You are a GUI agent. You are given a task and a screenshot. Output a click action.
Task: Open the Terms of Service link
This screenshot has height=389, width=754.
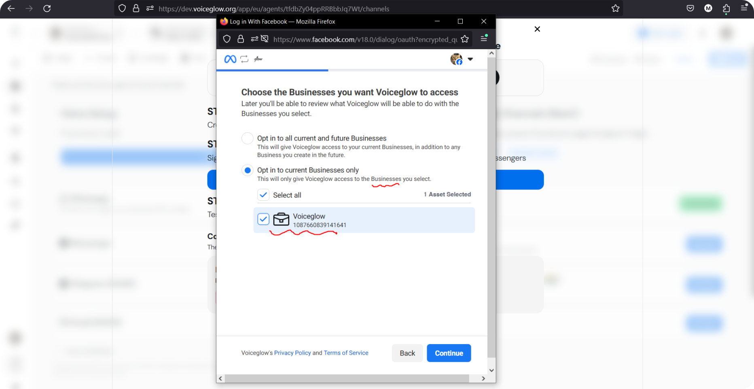pos(346,353)
